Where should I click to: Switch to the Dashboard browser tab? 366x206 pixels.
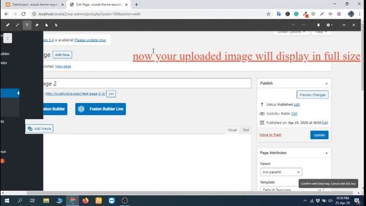tap(35, 5)
